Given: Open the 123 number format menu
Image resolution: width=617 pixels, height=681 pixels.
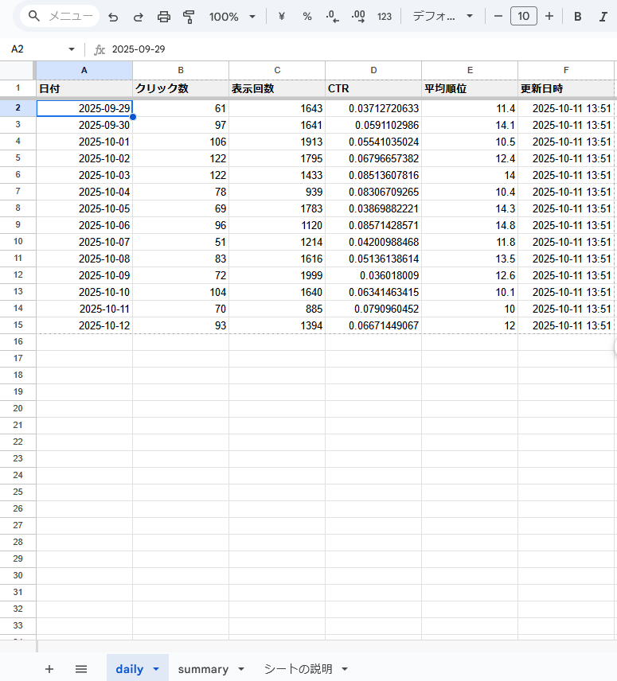Looking at the screenshot, I should click(x=385, y=17).
